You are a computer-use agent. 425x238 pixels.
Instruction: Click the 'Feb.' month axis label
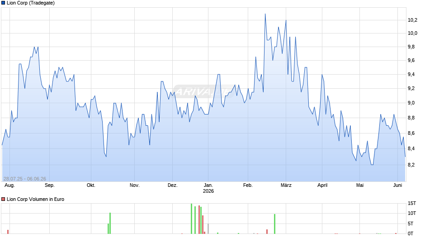click(x=248, y=186)
